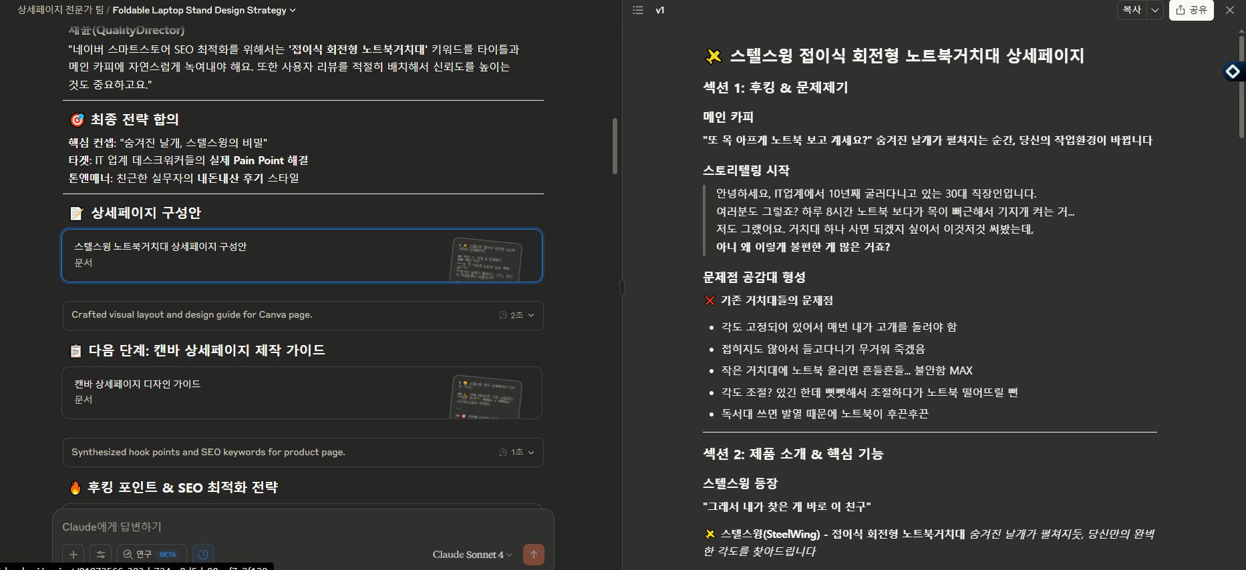Click the 섹션 1: 후킹 & 문제제기 heading
The width and height of the screenshot is (1246, 570).
(776, 87)
